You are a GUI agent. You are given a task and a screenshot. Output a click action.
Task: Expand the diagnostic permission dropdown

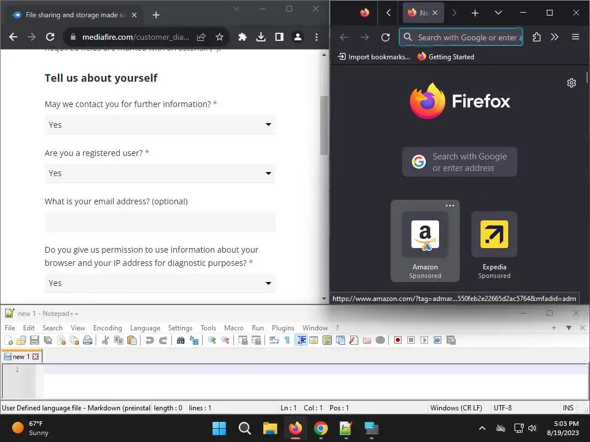click(160, 283)
